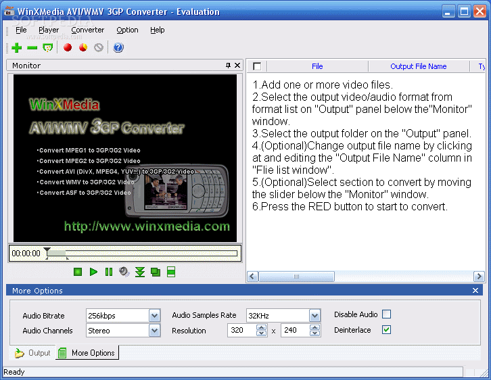Pin the Monitor panel
491x380 pixels.
(x=228, y=65)
